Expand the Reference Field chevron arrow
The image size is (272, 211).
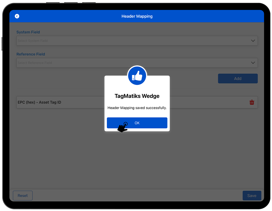coord(253,63)
